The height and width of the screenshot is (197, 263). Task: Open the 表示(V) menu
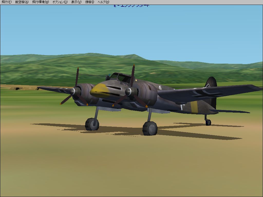(x=76, y=2)
